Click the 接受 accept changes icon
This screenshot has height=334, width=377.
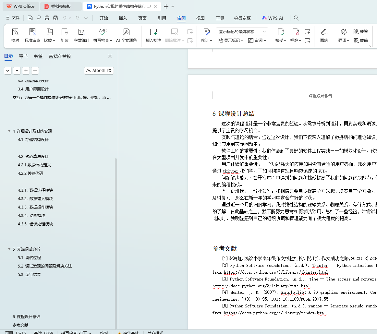coord(281,32)
